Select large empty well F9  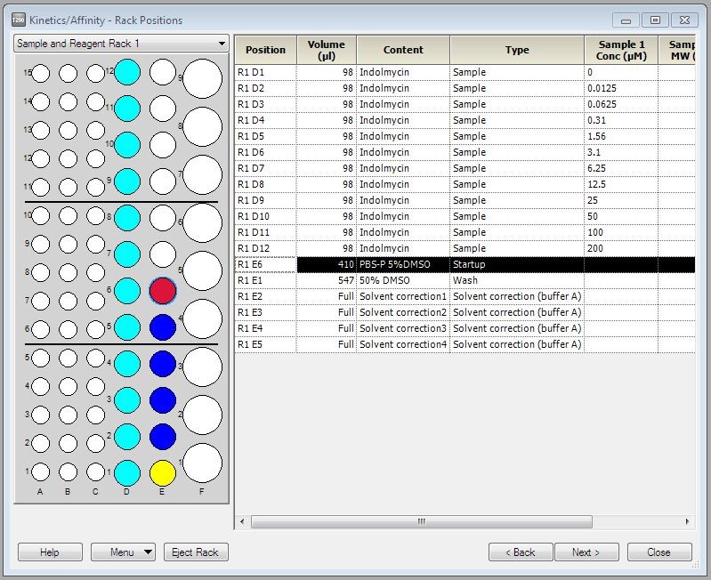coord(202,79)
